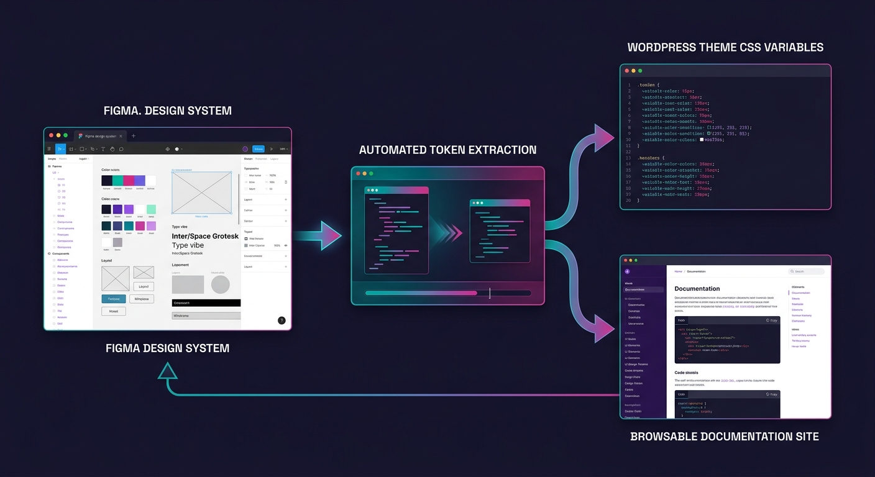875x477 pixels.
Task: Click the purple user avatar in Figma
Action: [x=245, y=149]
